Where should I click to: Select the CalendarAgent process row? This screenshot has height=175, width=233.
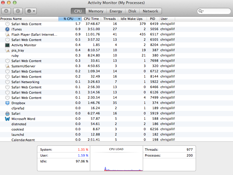click(x=116, y=140)
